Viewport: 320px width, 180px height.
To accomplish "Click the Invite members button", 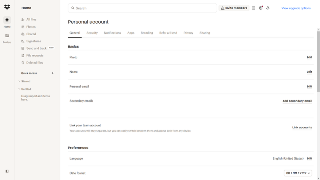I will (x=234, y=8).
